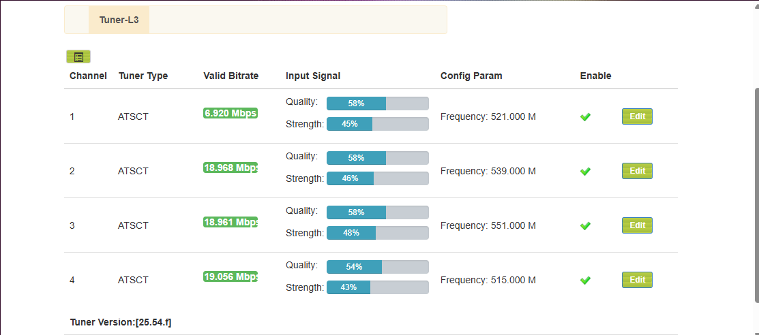The width and height of the screenshot is (759, 335).
Task: Toggle the enable checkmark for channel 4
Action: pos(585,280)
